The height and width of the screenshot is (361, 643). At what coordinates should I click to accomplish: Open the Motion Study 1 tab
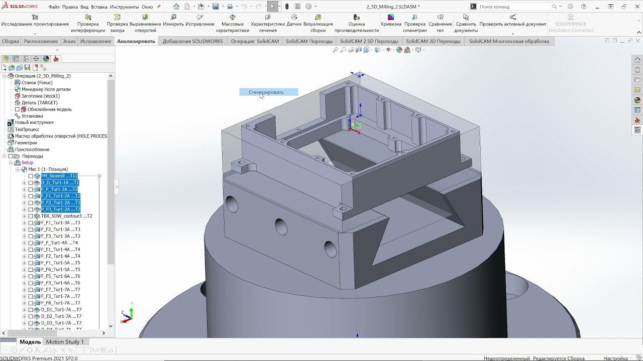coord(65,342)
